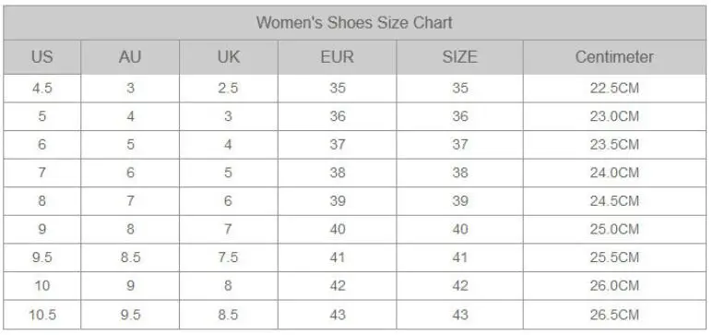713x335 pixels.
Task: Click the UK column header
Action: [x=228, y=57]
